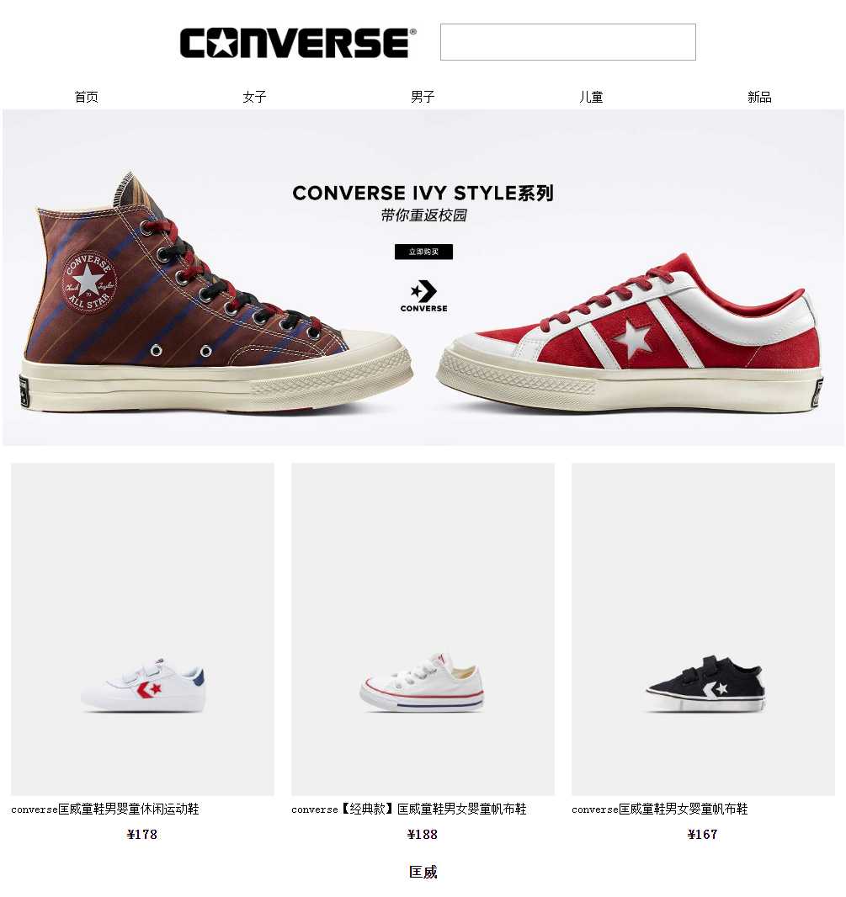Screen dimensions: 846x897
Task: Click the red One Star low-top shoe image
Action: coord(630,333)
